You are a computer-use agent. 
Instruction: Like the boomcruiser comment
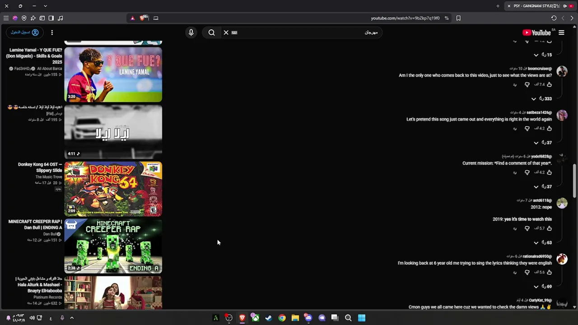(x=549, y=84)
